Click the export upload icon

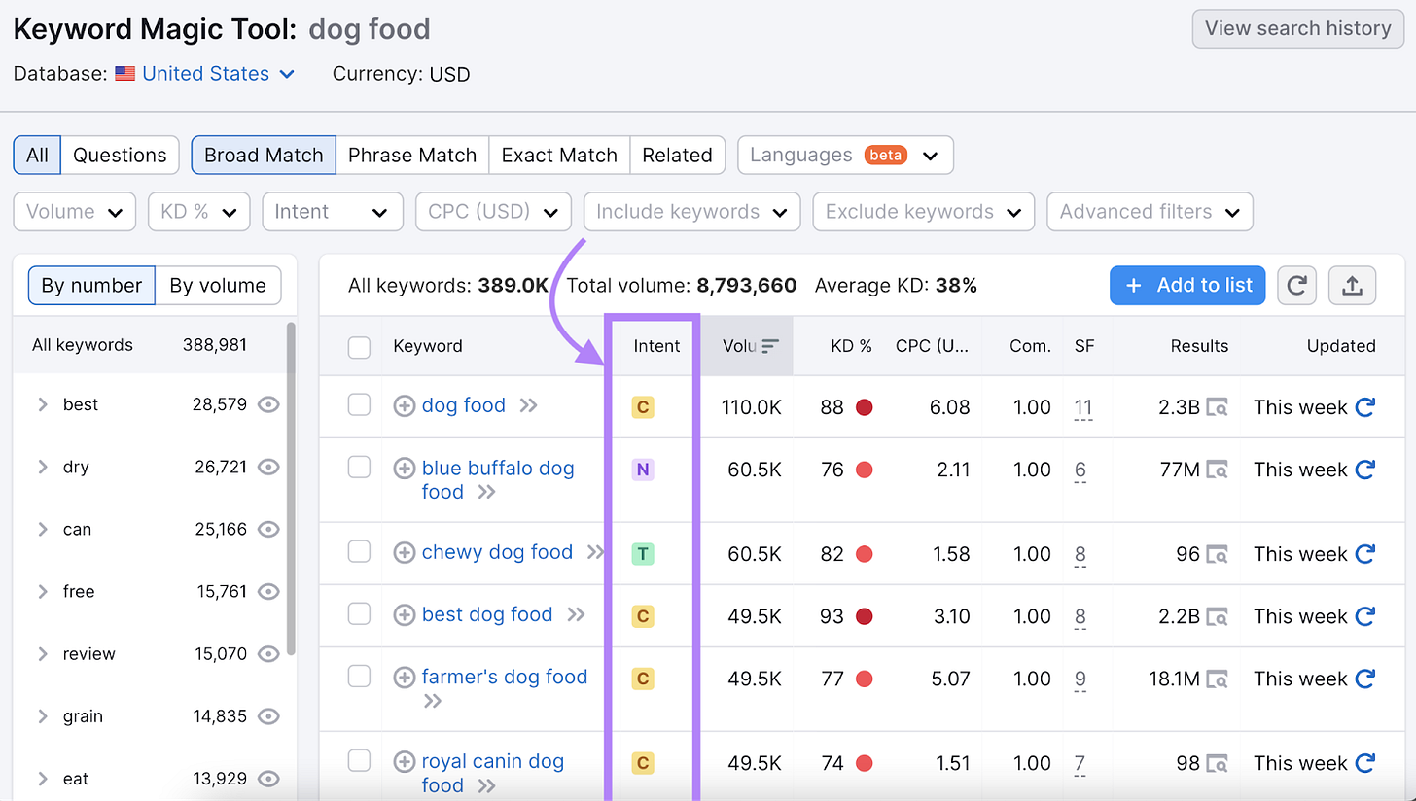pos(1352,285)
